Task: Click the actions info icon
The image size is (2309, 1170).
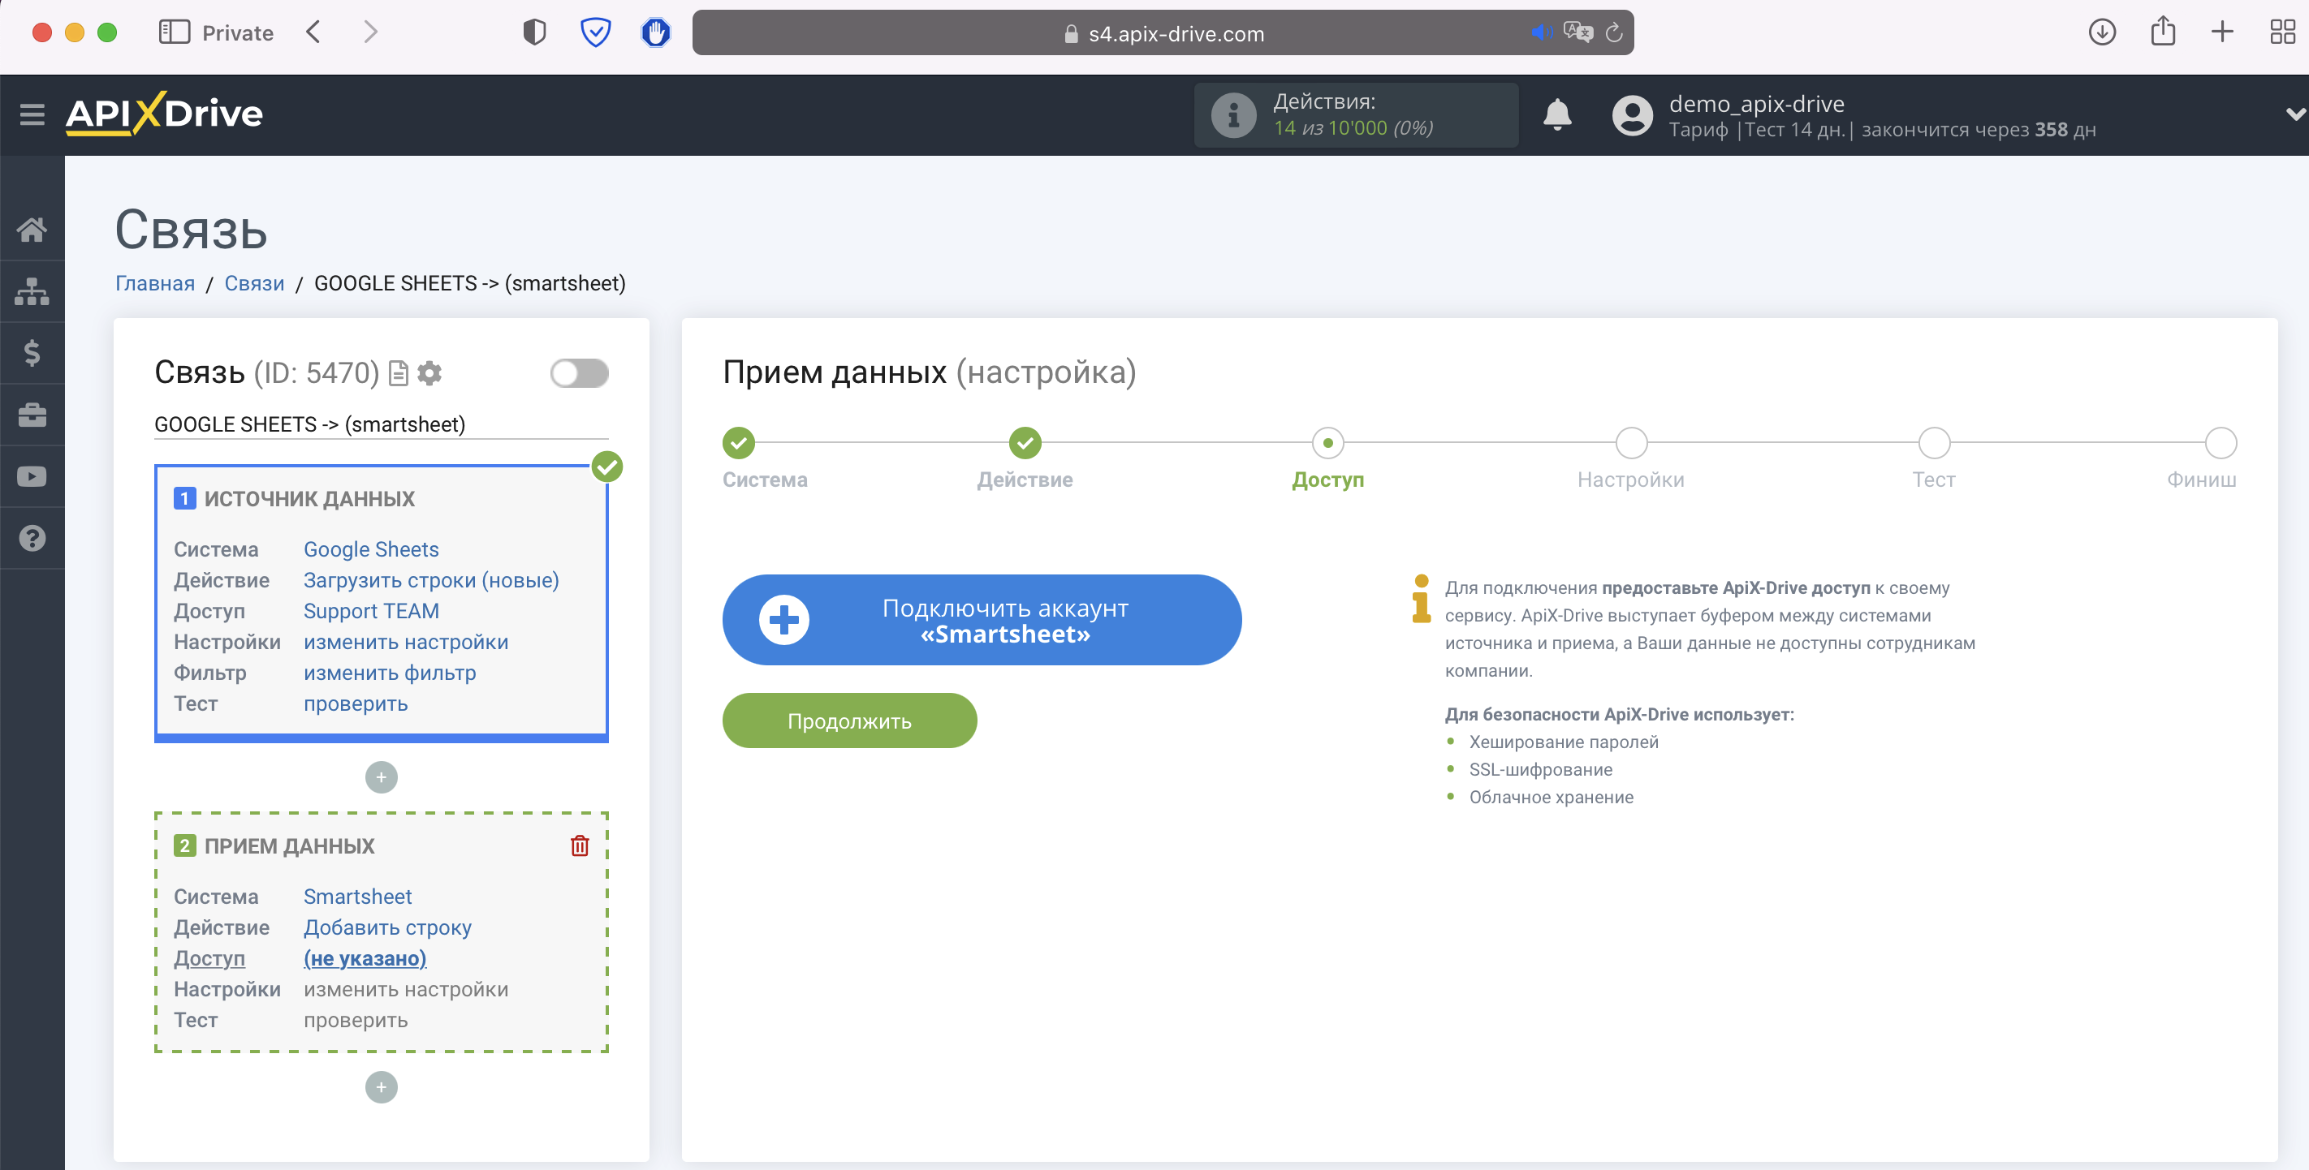Action: (x=1233, y=115)
